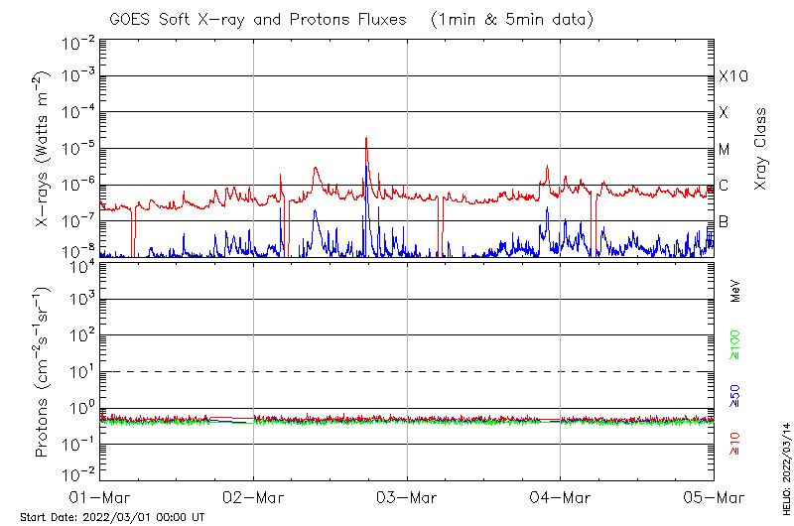The image size is (794, 526).
Task: Click the 01-Mar date axis label
Action: click(x=102, y=496)
